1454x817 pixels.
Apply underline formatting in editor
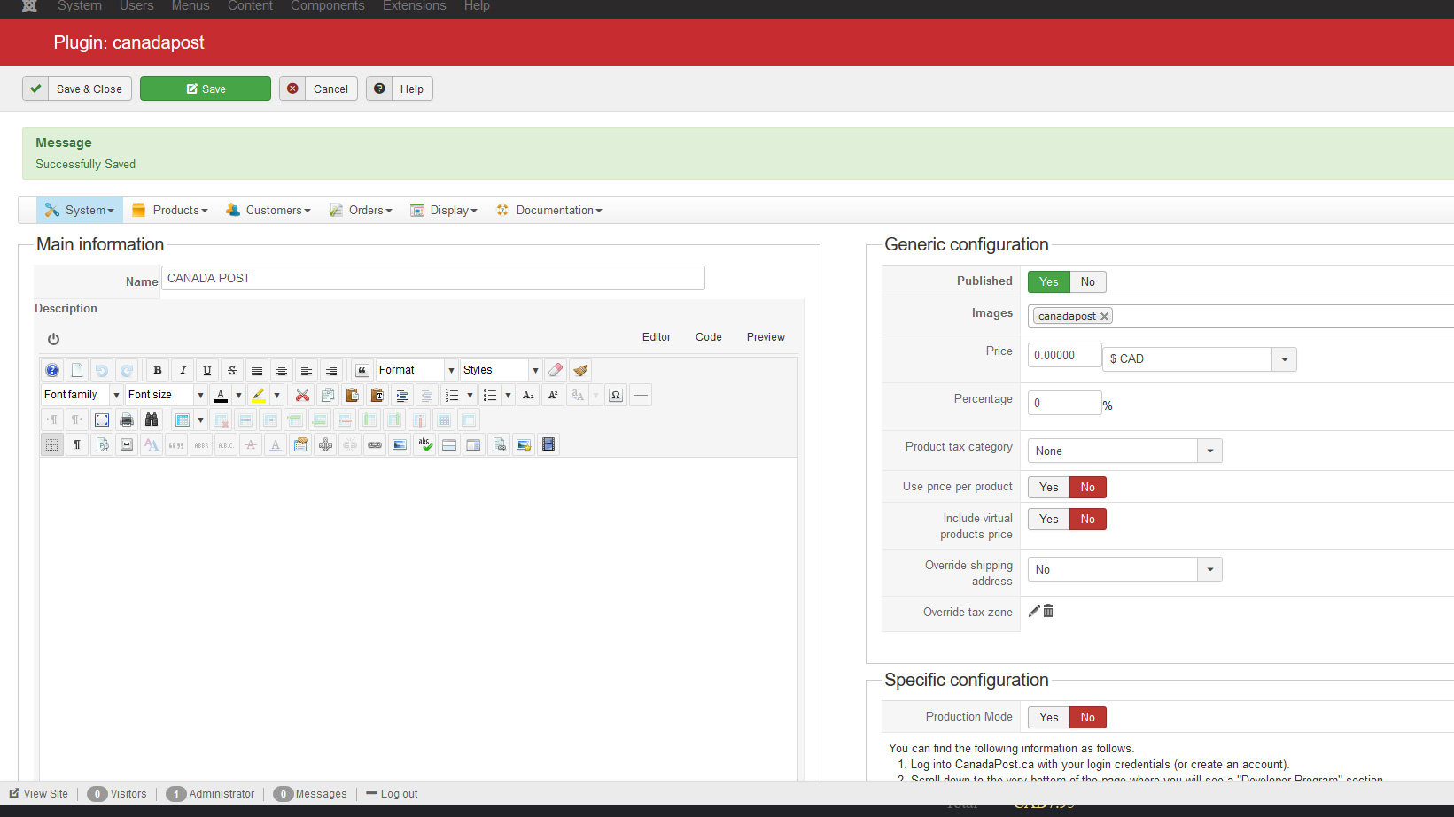[x=207, y=370]
